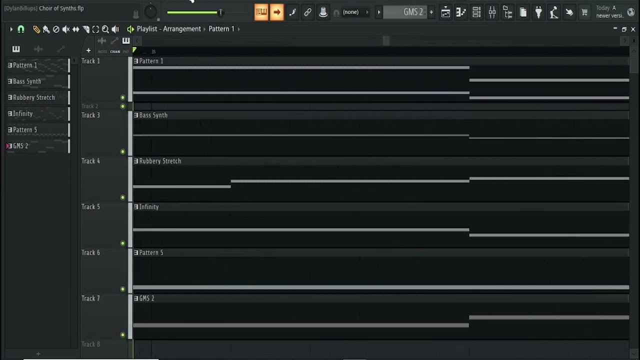Open the plugin picker plug icon
This screenshot has height=360, width=640.
[538, 12]
